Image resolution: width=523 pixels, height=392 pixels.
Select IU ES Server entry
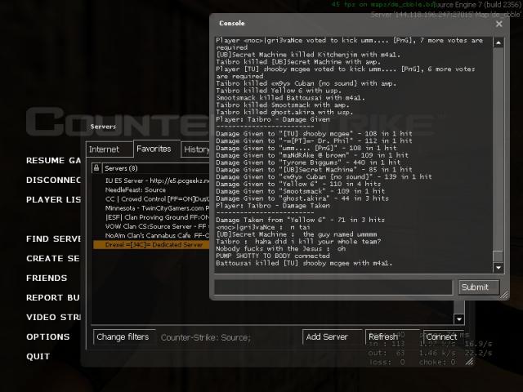point(151,180)
